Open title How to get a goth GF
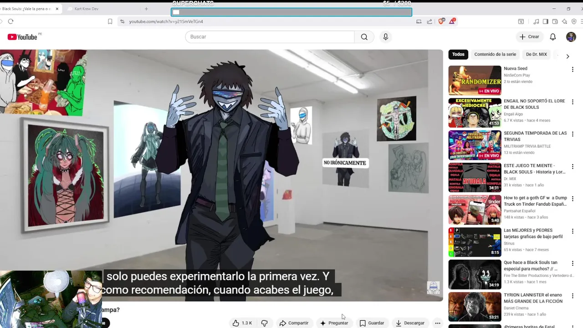The width and height of the screenshot is (583, 328). [x=535, y=201]
